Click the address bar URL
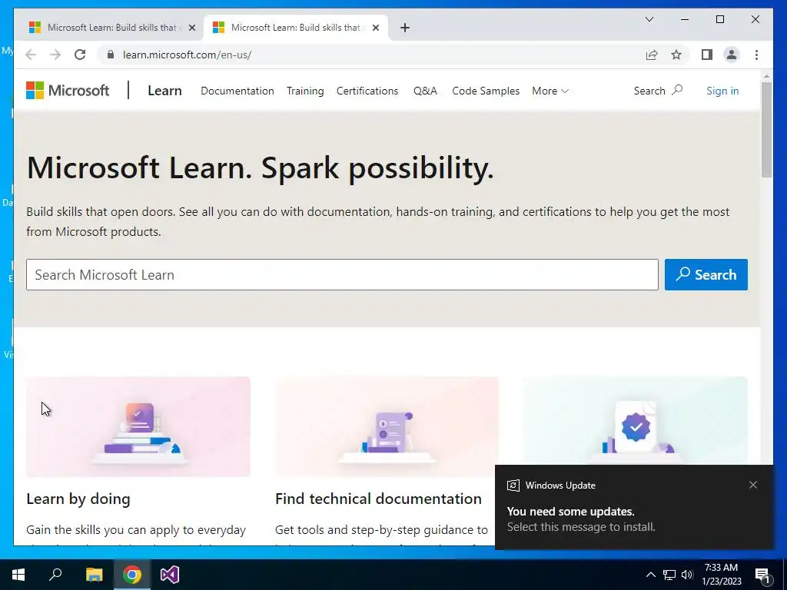 (187, 55)
